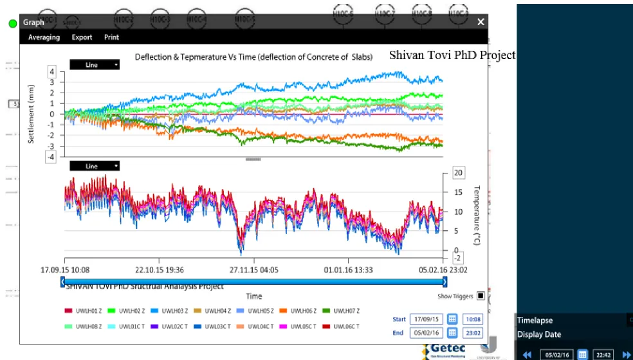633x360 pixels.
Task: Edit temperature axis minimum value -2
Action: [x=458, y=258]
